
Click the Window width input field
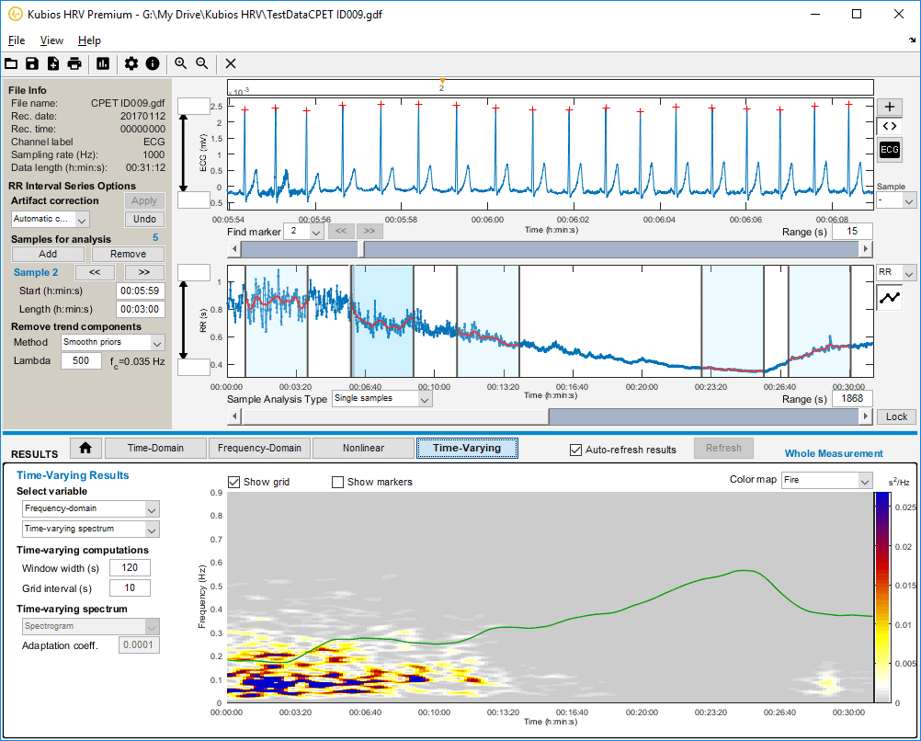coord(129,568)
